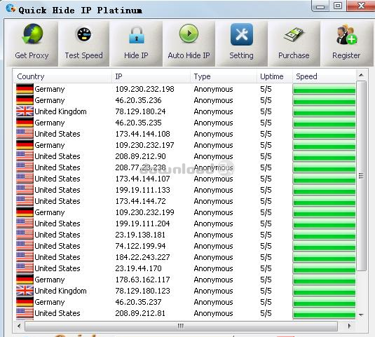Open Setting wrench icon
The image size is (375, 337).
point(242,34)
